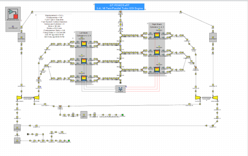The image size is (248, 156).
Task: Select the middle cylinder in Right Bank
Action: point(157,52)
